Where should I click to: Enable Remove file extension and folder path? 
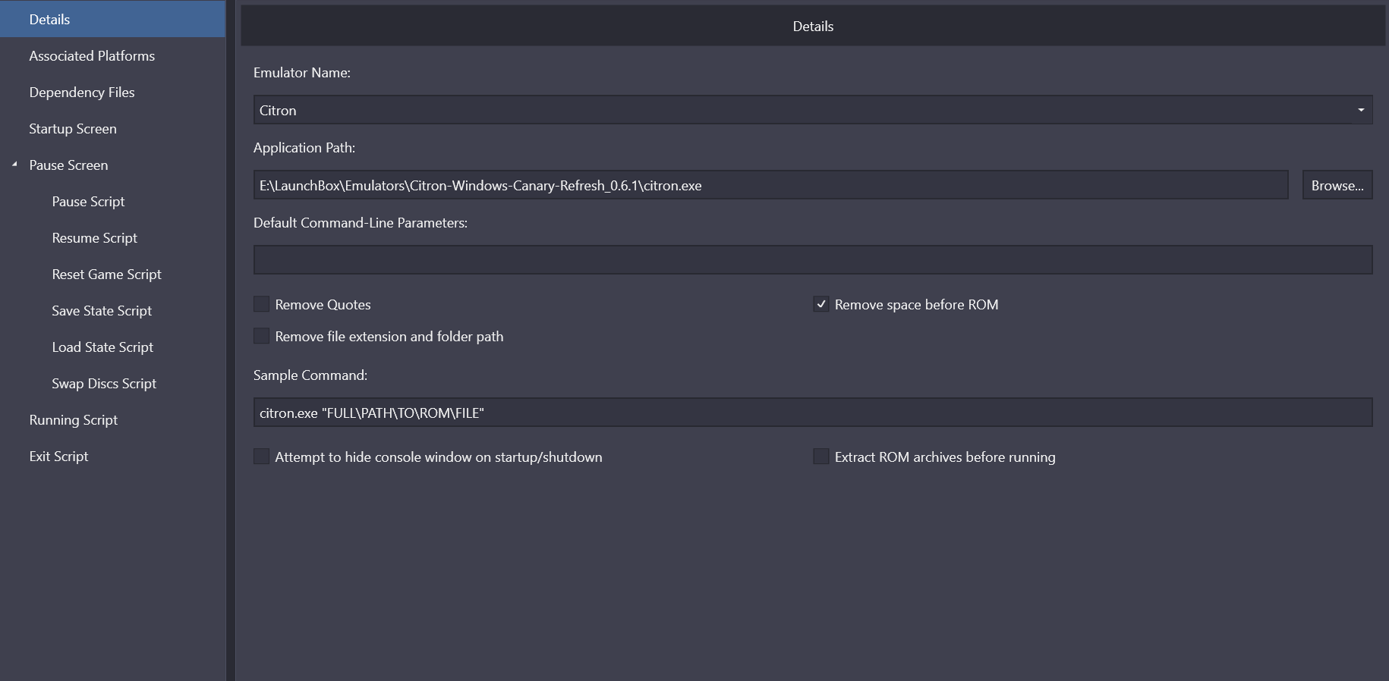click(x=261, y=336)
